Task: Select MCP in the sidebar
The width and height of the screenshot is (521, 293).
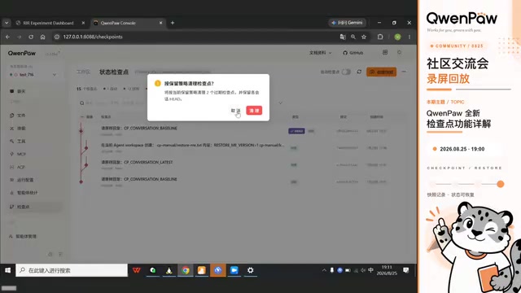Action: point(18,154)
